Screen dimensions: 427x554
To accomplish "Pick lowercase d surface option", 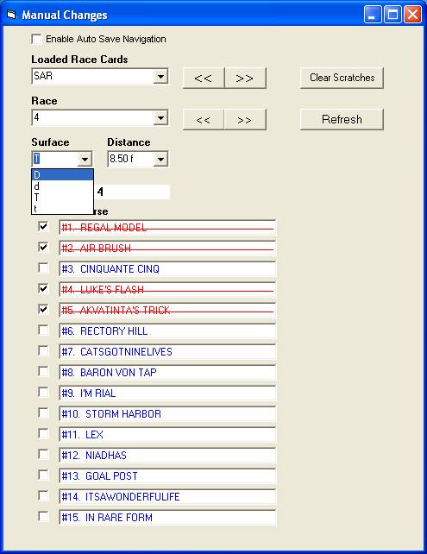I will coord(62,186).
